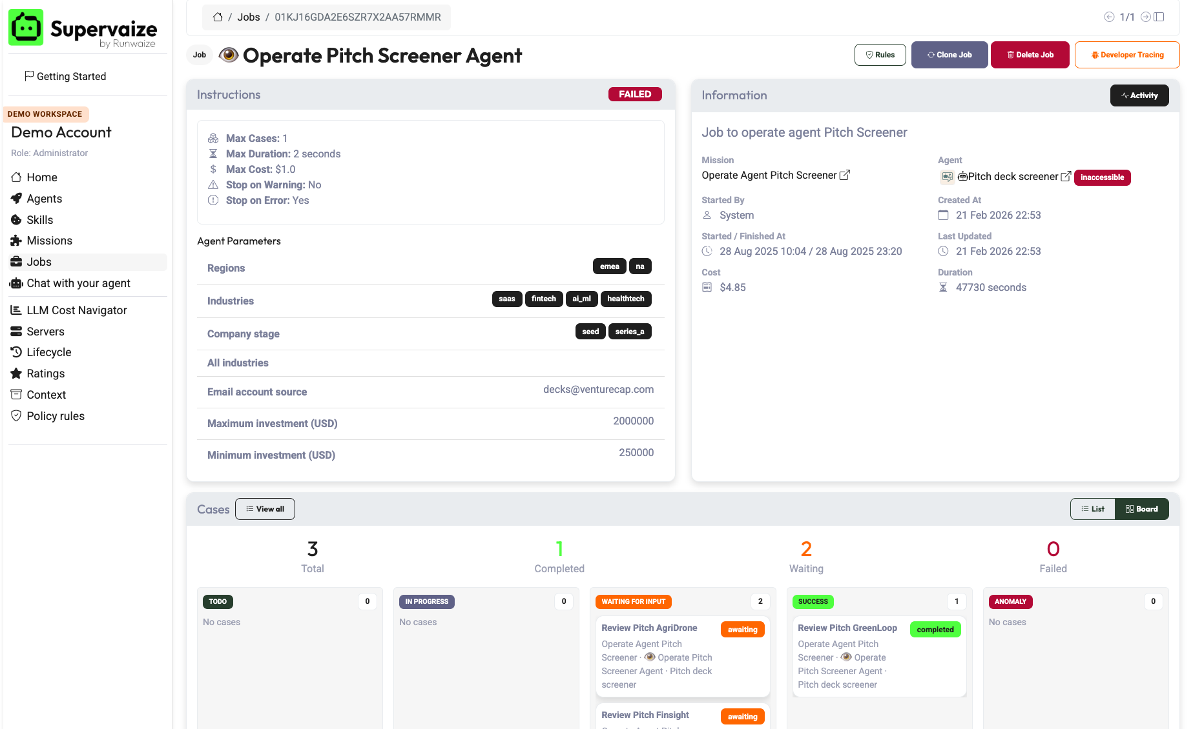Click Jobs in the breadcrumb
This screenshot has height=729, width=1193.
pyautogui.click(x=248, y=17)
